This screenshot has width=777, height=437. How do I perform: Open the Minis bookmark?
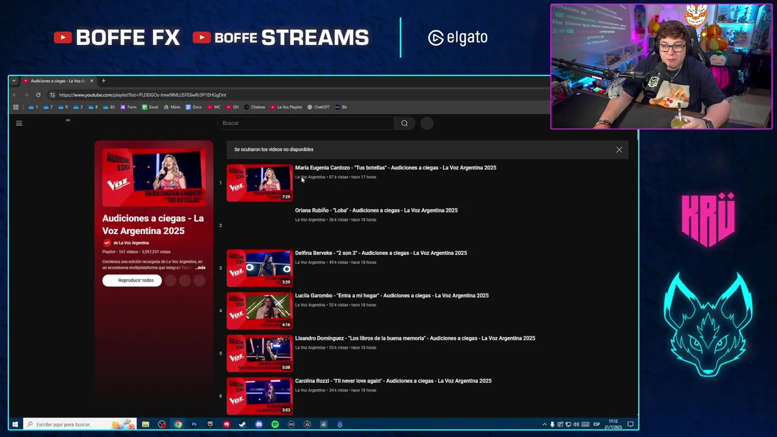(172, 107)
